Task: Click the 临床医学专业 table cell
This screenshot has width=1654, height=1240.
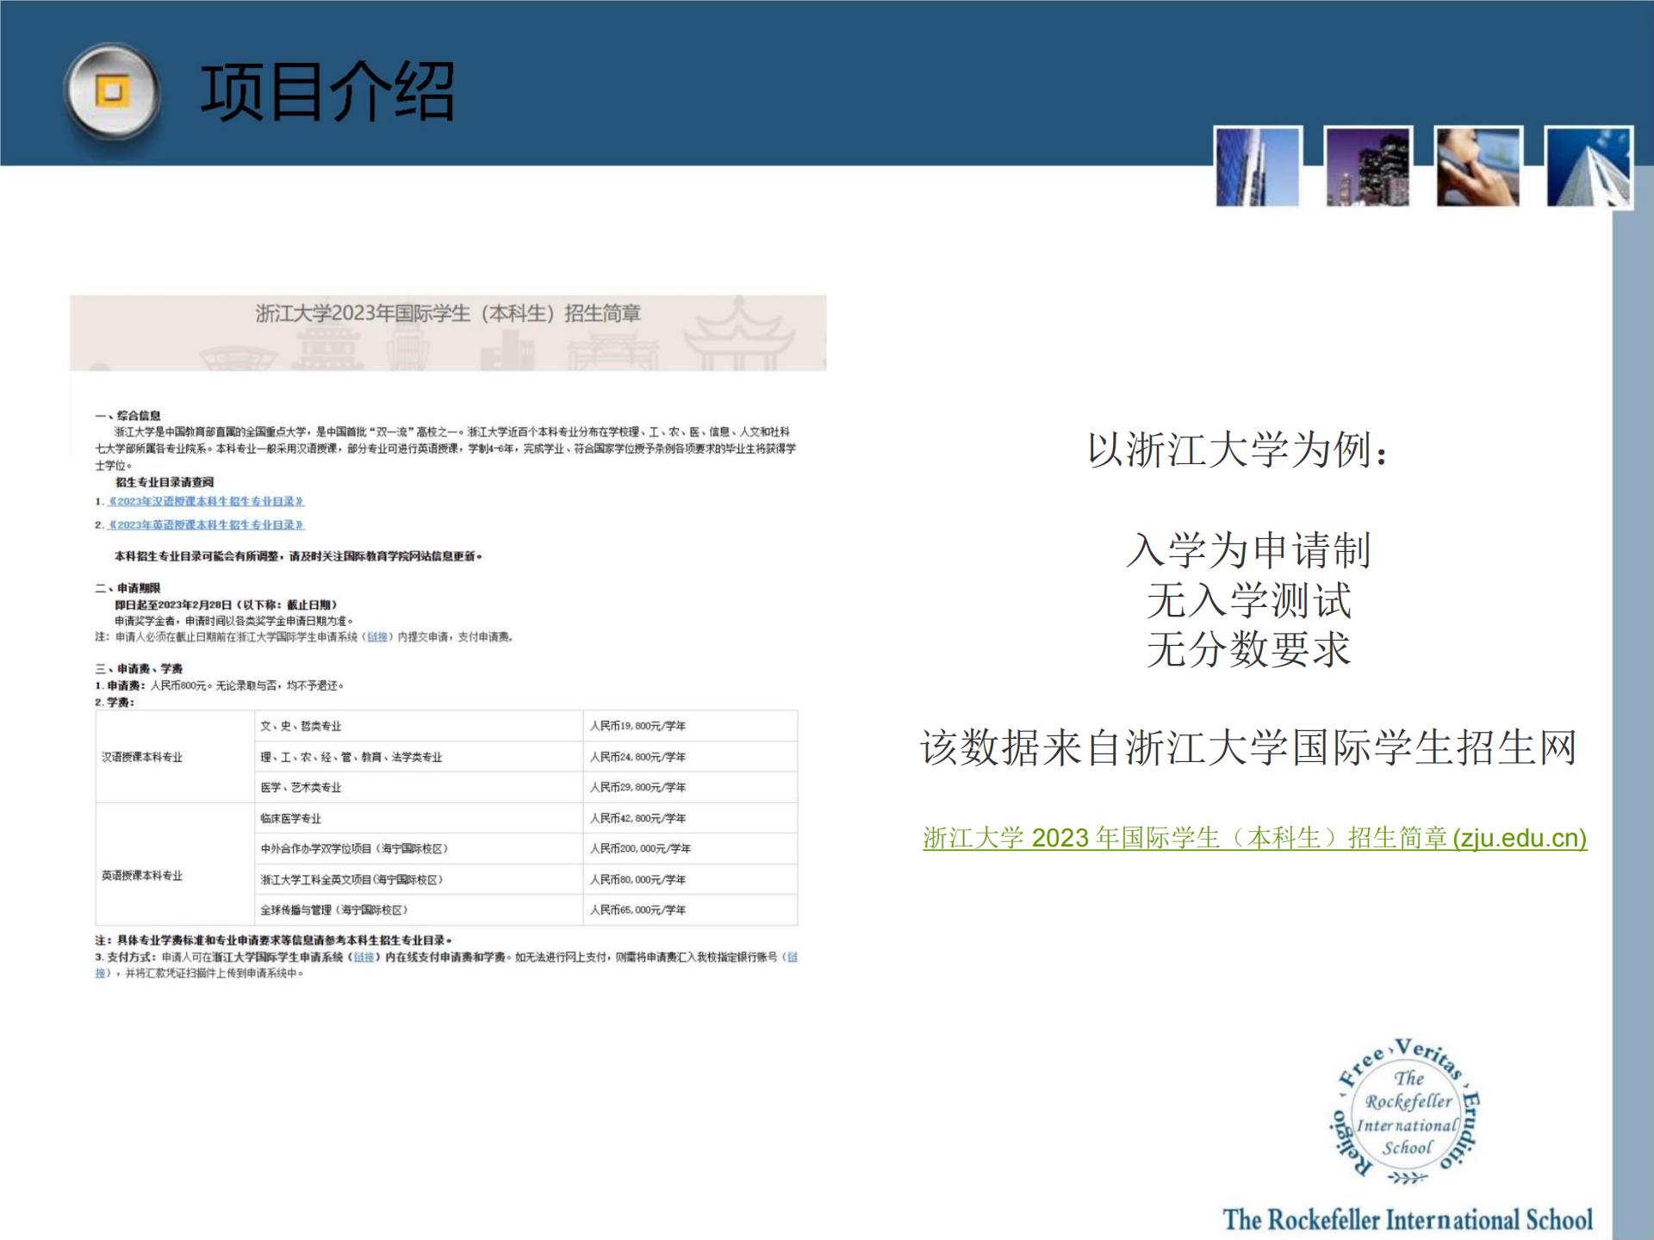Action: coord(419,818)
